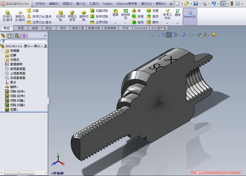246x176 pixels.
Task: Select the 圆角 fillet tool
Action: (115, 13)
